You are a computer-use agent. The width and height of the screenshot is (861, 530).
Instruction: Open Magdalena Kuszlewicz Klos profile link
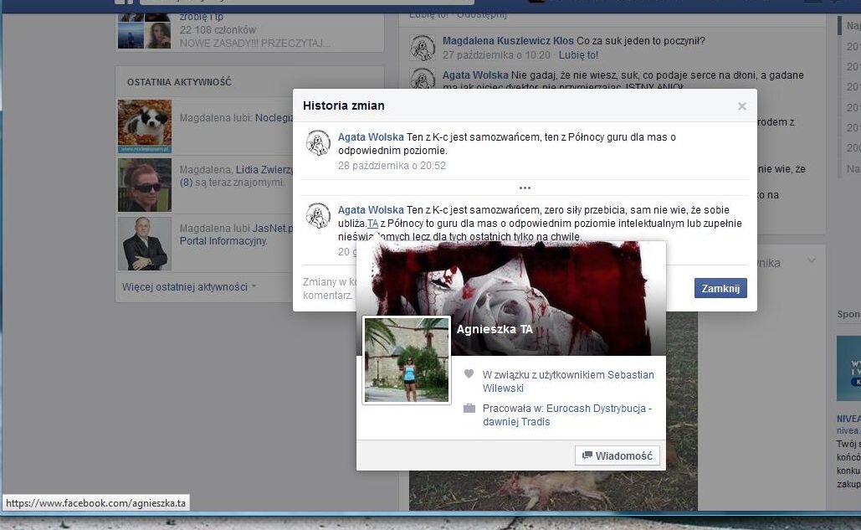coord(508,41)
